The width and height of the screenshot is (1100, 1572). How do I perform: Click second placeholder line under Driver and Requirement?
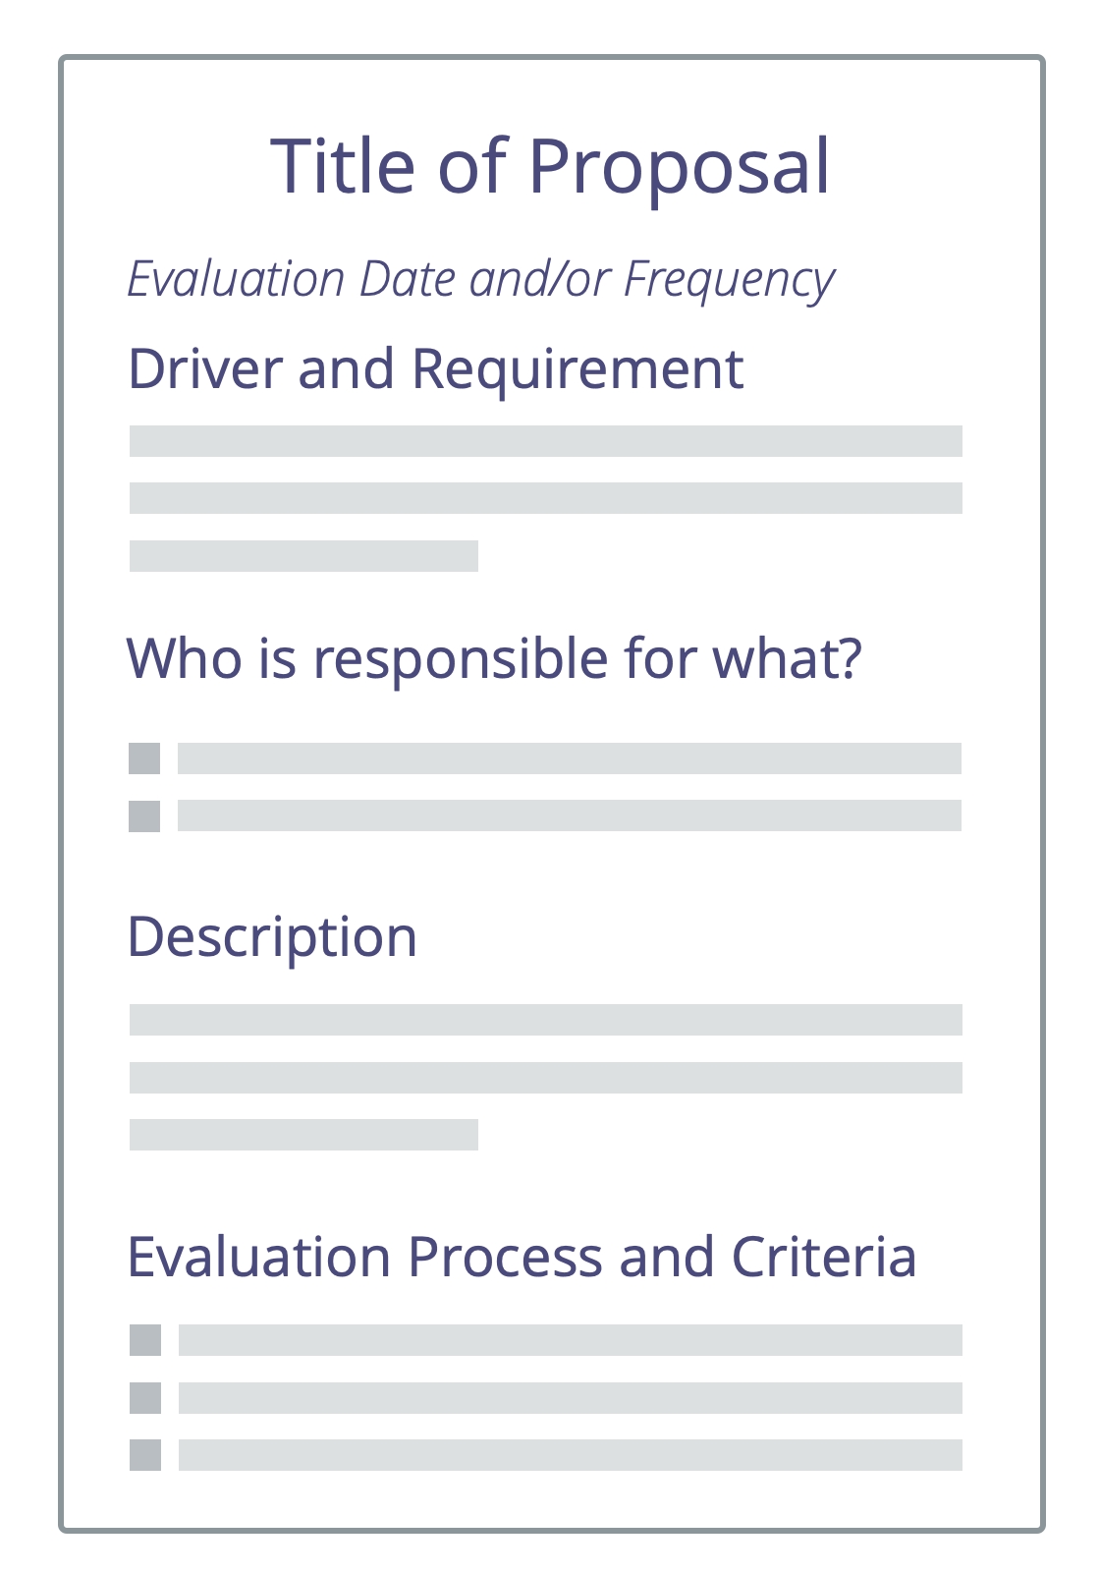(545, 498)
